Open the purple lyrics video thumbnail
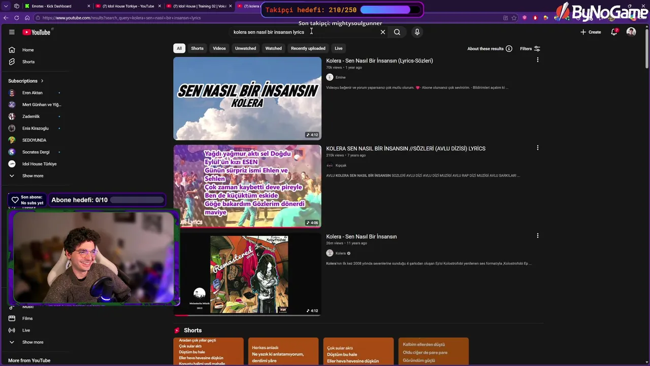The height and width of the screenshot is (366, 650). point(247,186)
